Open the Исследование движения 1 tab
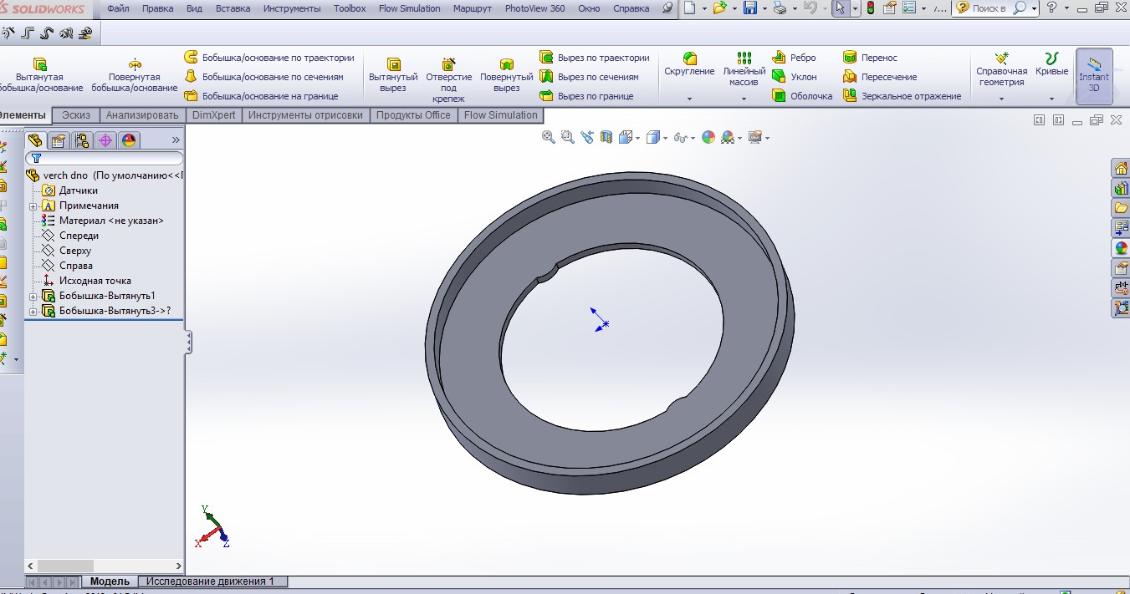1130x594 pixels. click(210, 581)
